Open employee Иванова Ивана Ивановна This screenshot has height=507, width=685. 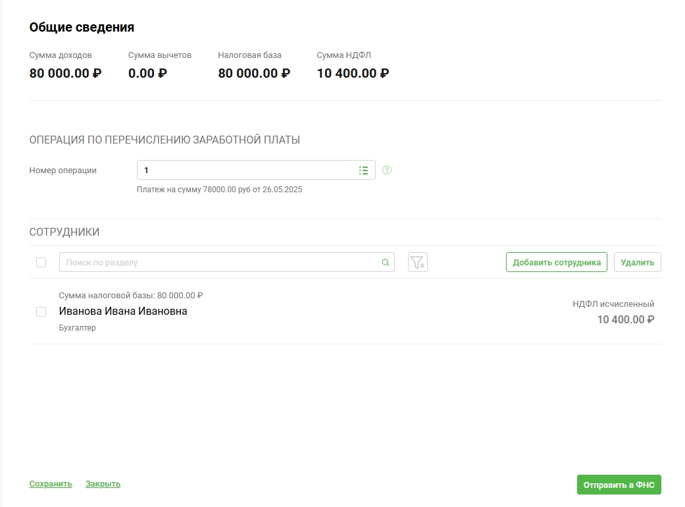(123, 311)
